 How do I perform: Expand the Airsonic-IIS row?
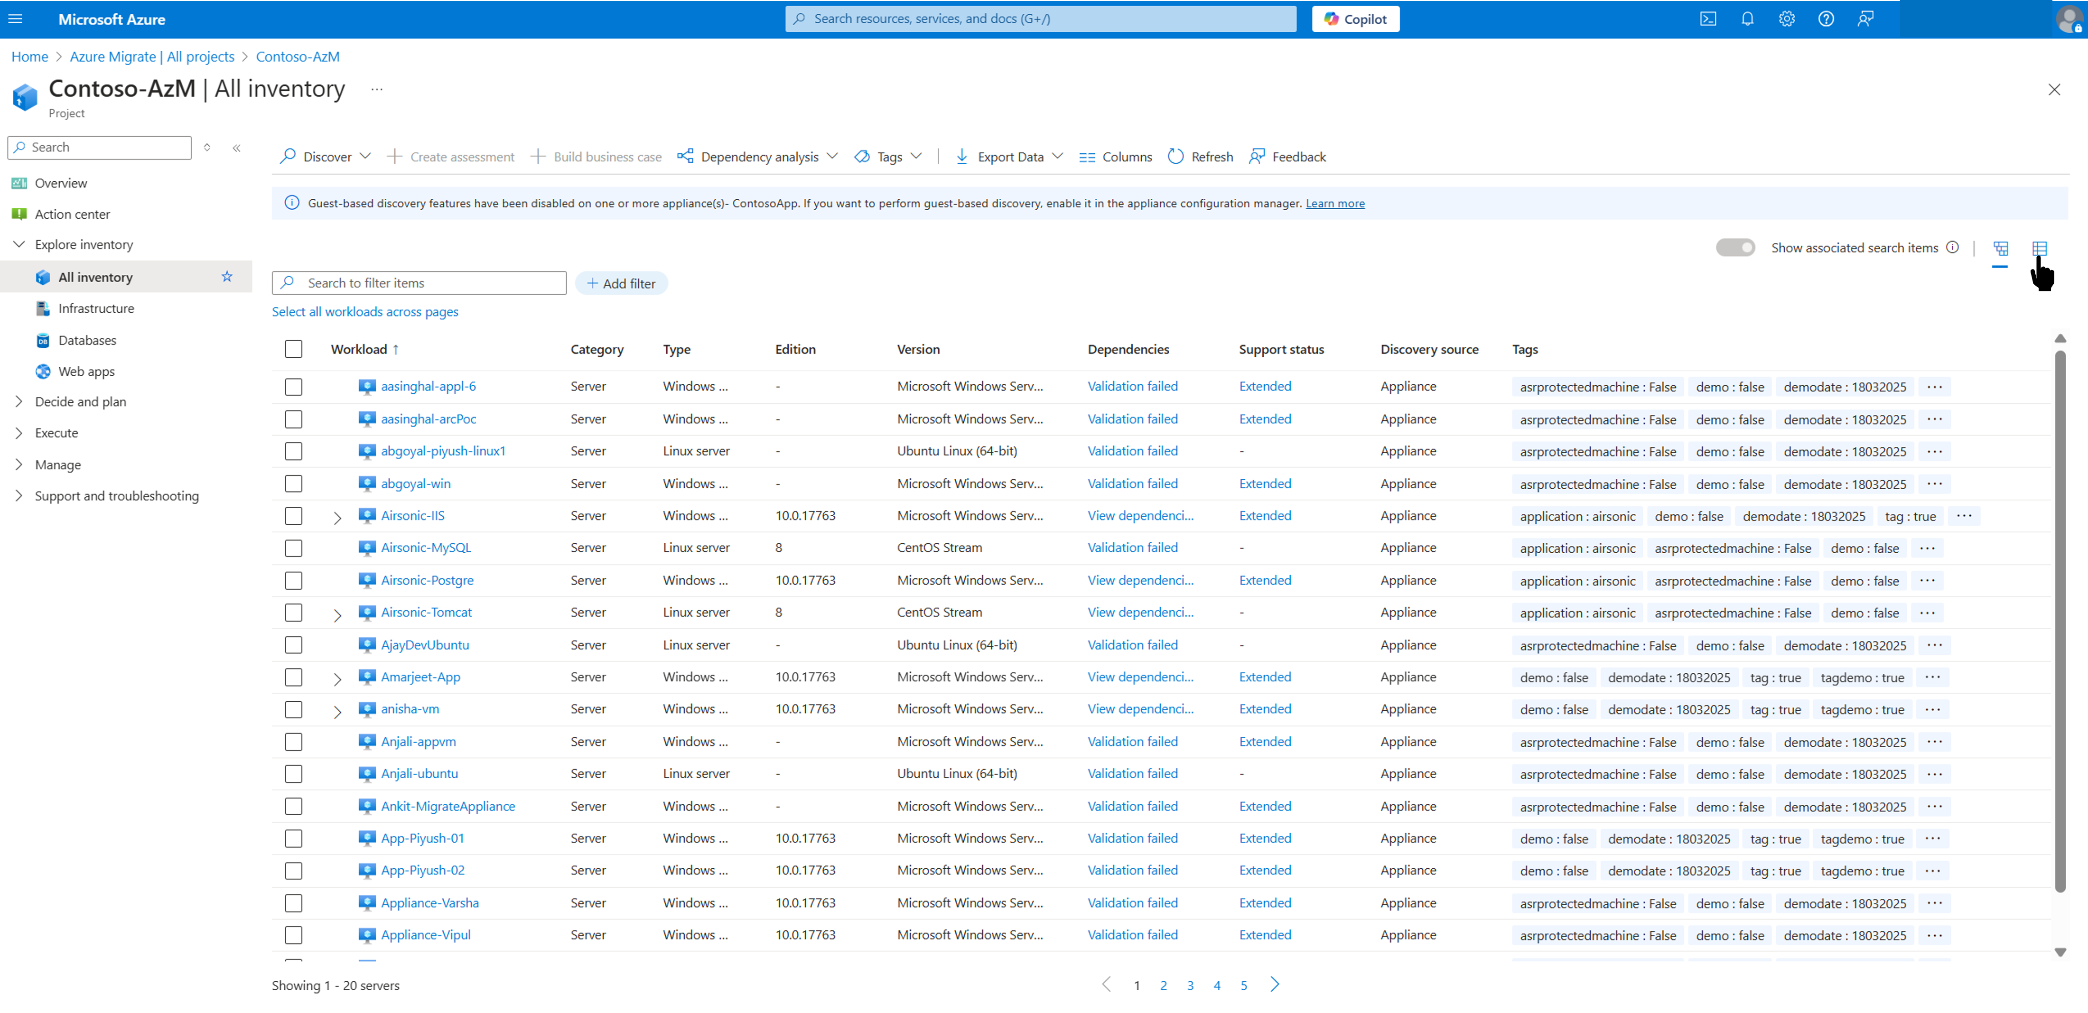point(337,517)
